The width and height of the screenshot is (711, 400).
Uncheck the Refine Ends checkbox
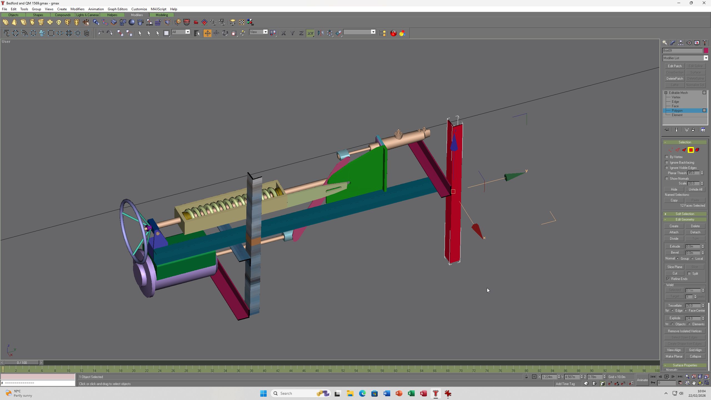pos(668,279)
